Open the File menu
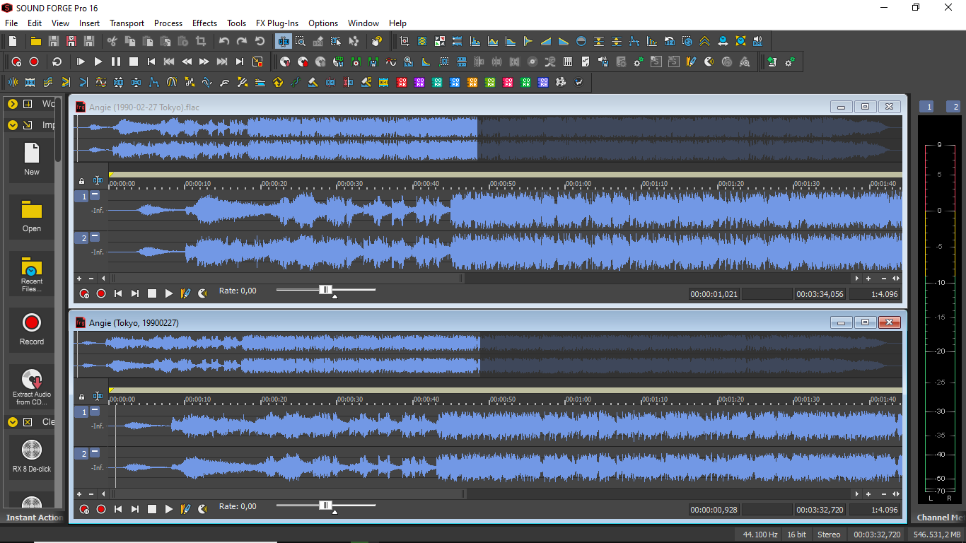This screenshot has height=543, width=966. 11,23
